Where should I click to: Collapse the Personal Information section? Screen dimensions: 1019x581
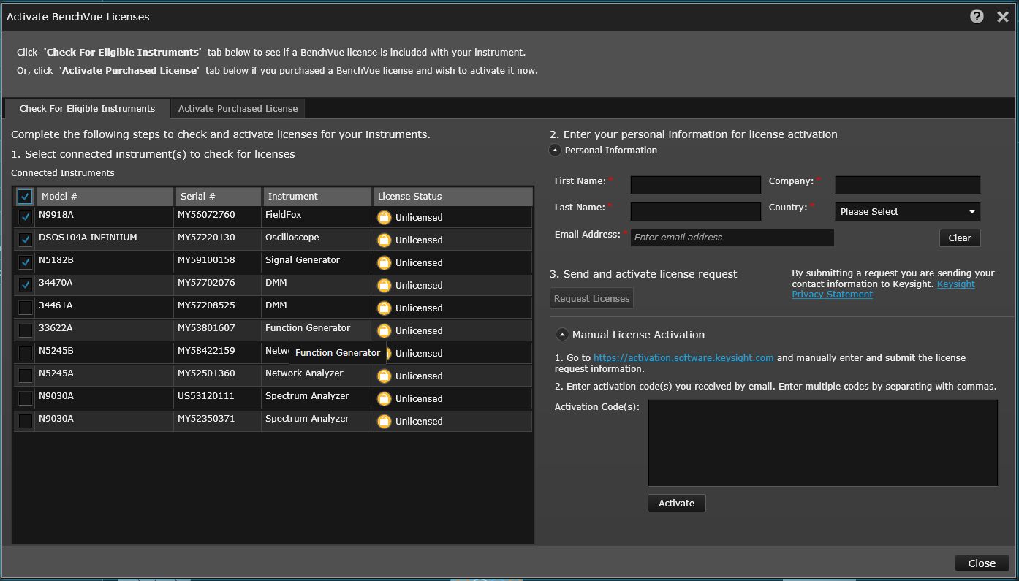pos(556,151)
